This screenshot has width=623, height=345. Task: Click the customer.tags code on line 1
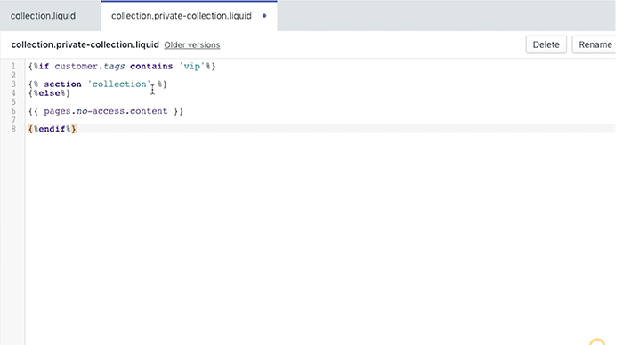[x=89, y=67]
